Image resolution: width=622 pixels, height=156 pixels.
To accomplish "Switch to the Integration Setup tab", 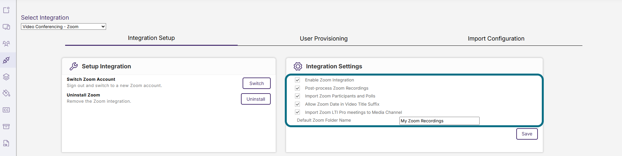I will pyautogui.click(x=151, y=38).
